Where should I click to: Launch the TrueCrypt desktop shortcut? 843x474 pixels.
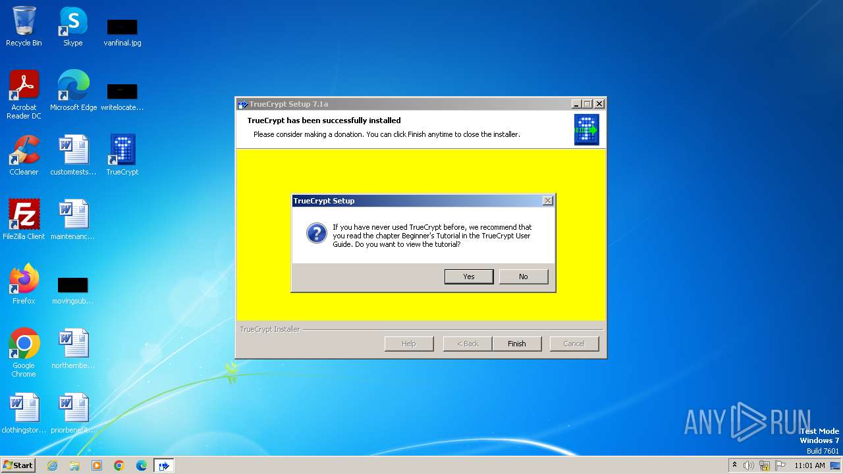click(x=122, y=155)
